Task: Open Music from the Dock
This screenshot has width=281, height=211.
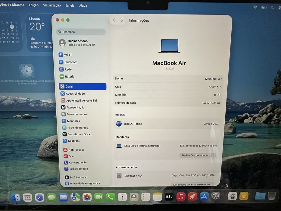Action: 181,197
